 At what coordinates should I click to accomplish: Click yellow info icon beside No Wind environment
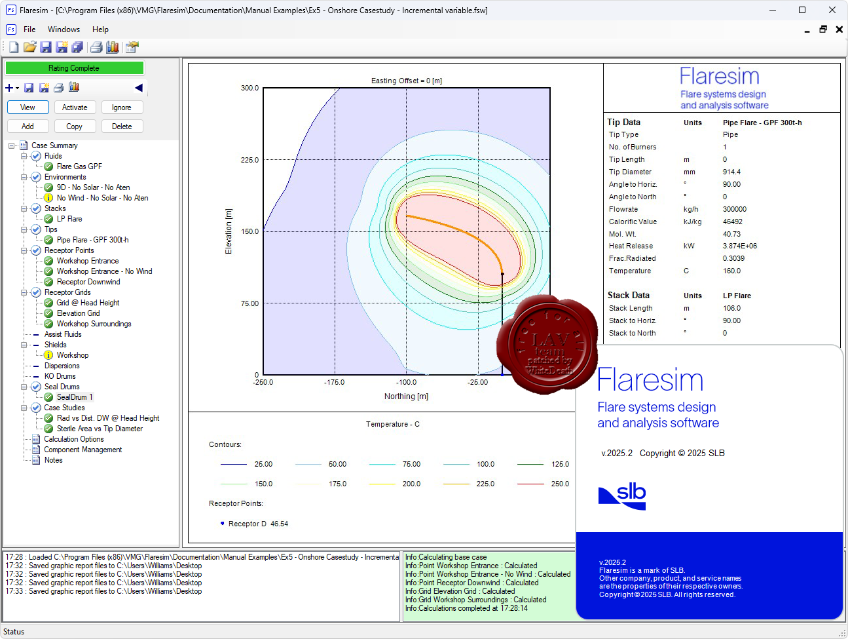(x=48, y=198)
